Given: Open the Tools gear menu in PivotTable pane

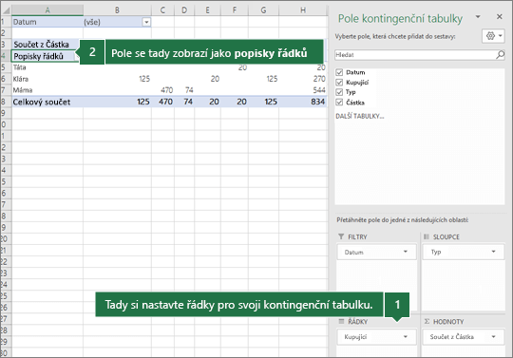Looking at the screenshot, I should coord(494,36).
